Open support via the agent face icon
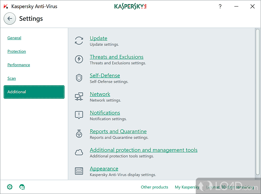The height and width of the screenshot is (194, 261). point(22,187)
